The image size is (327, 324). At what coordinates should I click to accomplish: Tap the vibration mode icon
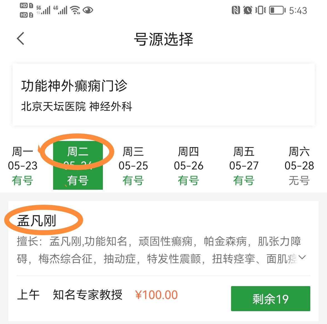(261, 10)
